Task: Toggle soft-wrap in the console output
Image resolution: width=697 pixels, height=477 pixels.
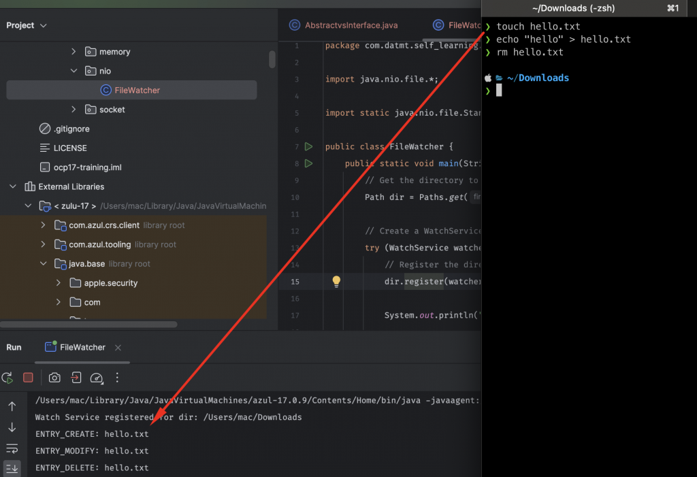Action: pyautogui.click(x=12, y=448)
